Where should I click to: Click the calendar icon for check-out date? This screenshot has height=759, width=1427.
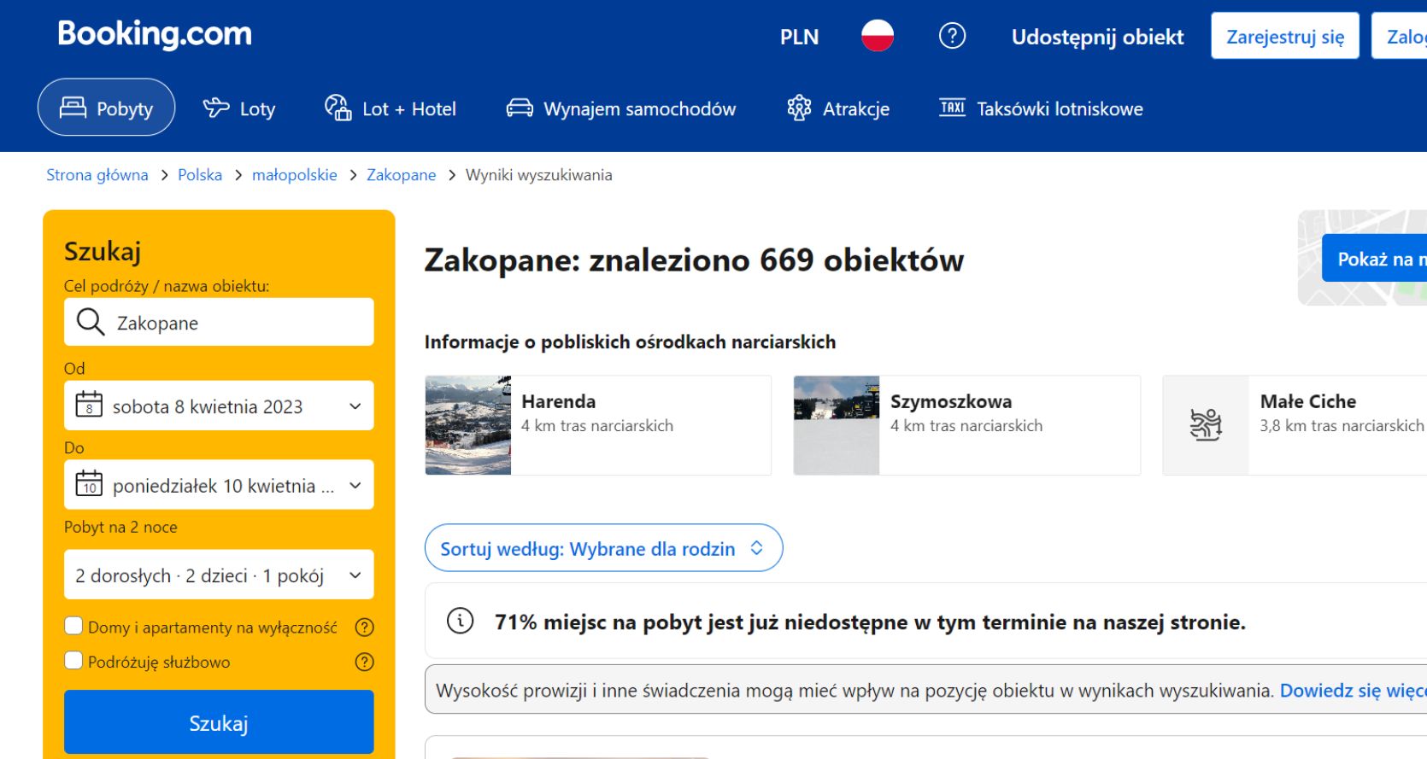point(89,483)
